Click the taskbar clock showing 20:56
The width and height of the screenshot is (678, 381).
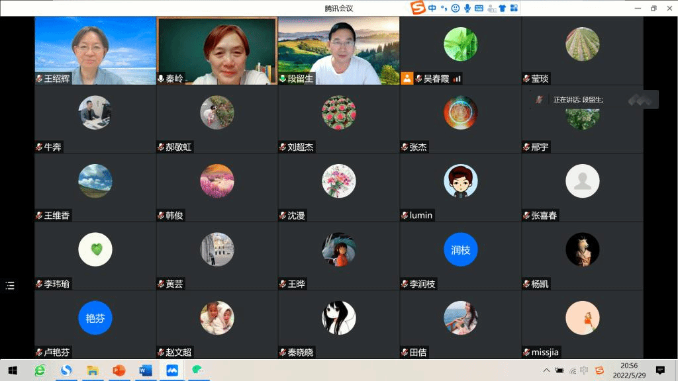628,370
